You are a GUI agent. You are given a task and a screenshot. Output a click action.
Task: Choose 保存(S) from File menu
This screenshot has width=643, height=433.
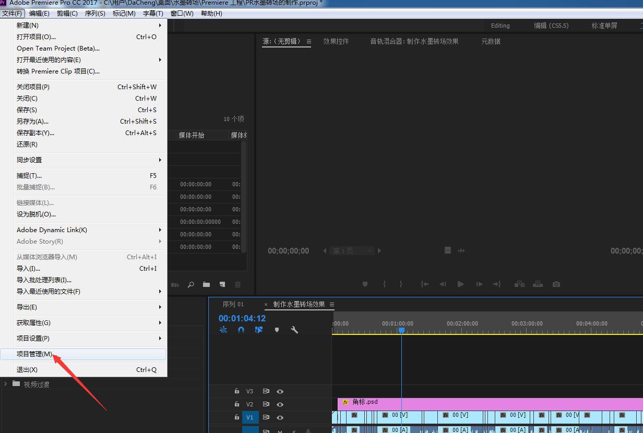pos(84,110)
